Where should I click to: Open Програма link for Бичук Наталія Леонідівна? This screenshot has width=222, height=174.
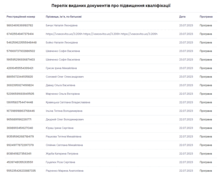click(206, 25)
